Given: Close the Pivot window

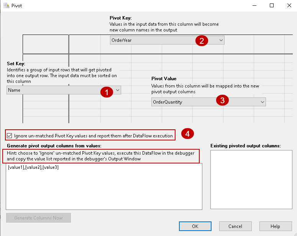Looking at the screenshot, I should pyautogui.click(x=289, y=5).
